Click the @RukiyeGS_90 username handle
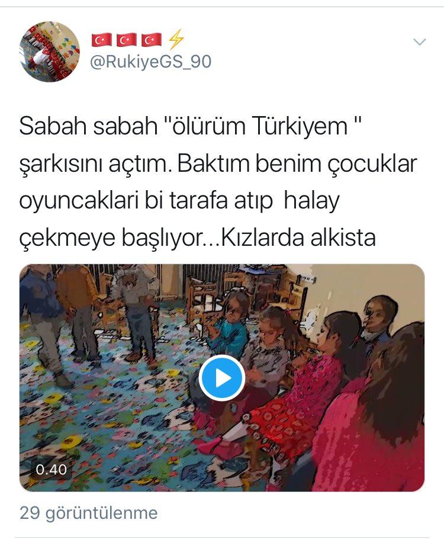The image size is (444, 539). 150,62
